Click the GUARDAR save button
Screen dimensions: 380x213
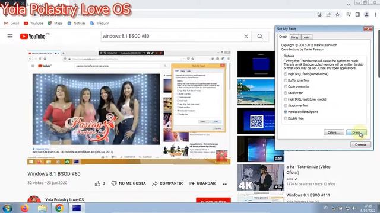pyautogui.click(x=202, y=183)
